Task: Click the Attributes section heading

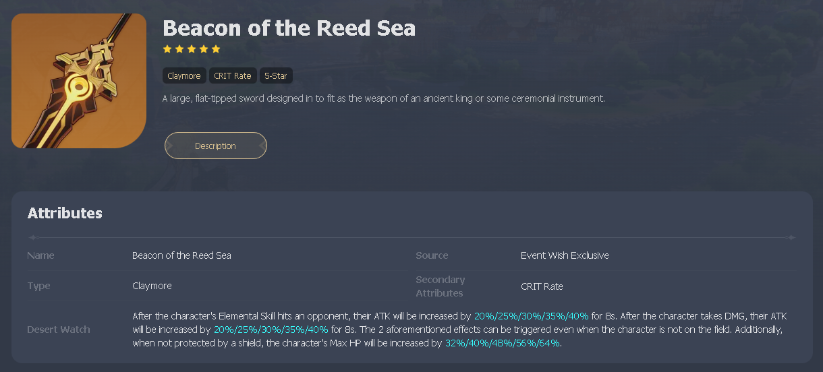Action: pos(65,214)
